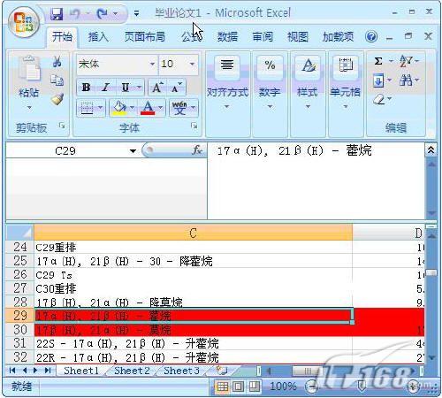The image size is (442, 398).
Task: Open the font size dropdown showing 10
Action: click(192, 64)
